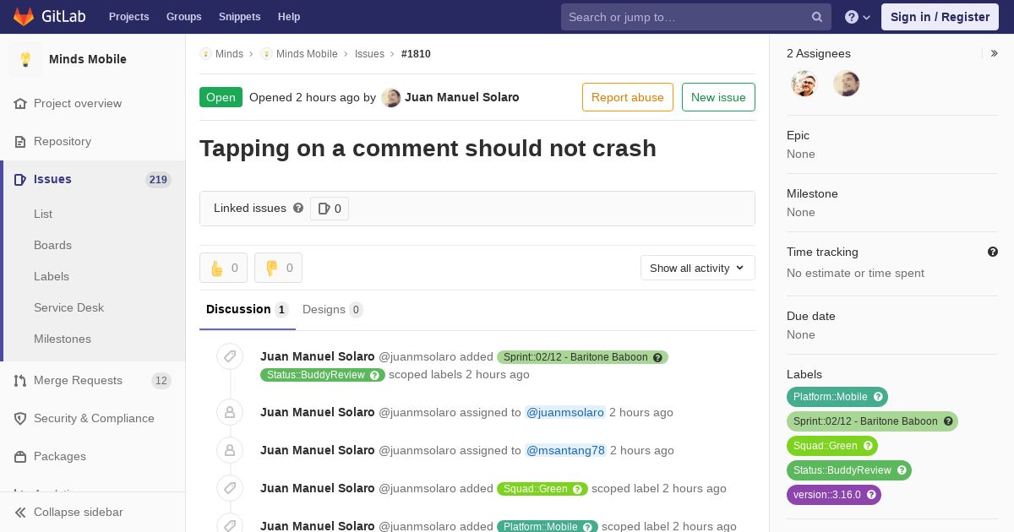Click the thumbs down reaction button
The width and height of the screenshot is (1014, 532).
click(x=278, y=268)
